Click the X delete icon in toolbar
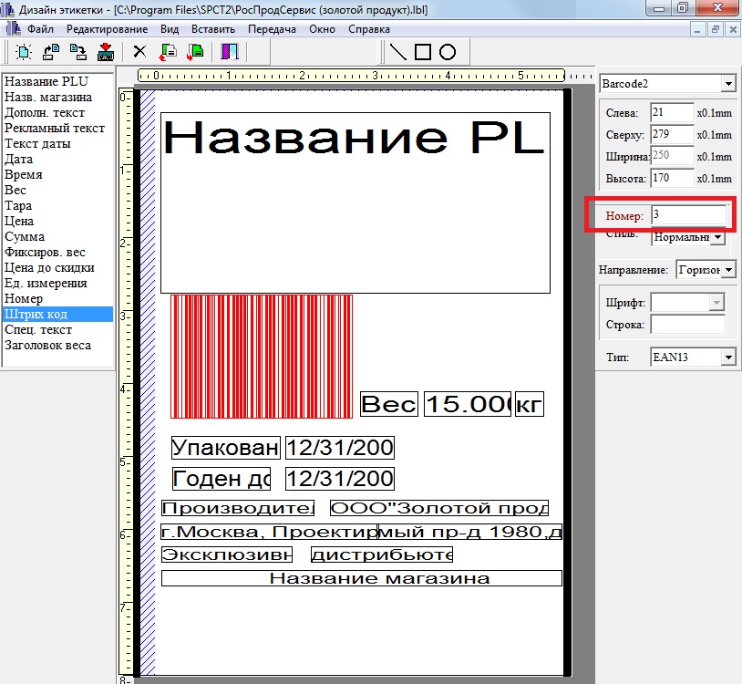The height and width of the screenshot is (684, 742). click(x=139, y=51)
